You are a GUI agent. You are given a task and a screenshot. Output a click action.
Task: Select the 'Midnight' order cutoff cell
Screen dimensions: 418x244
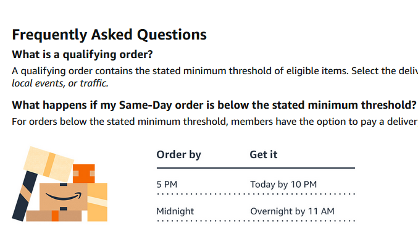[x=175, y=211]
